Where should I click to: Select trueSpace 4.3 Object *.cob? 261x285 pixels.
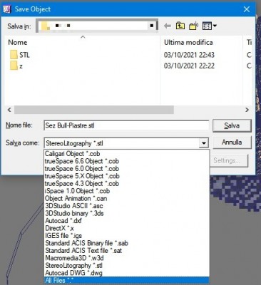point(127,183)
